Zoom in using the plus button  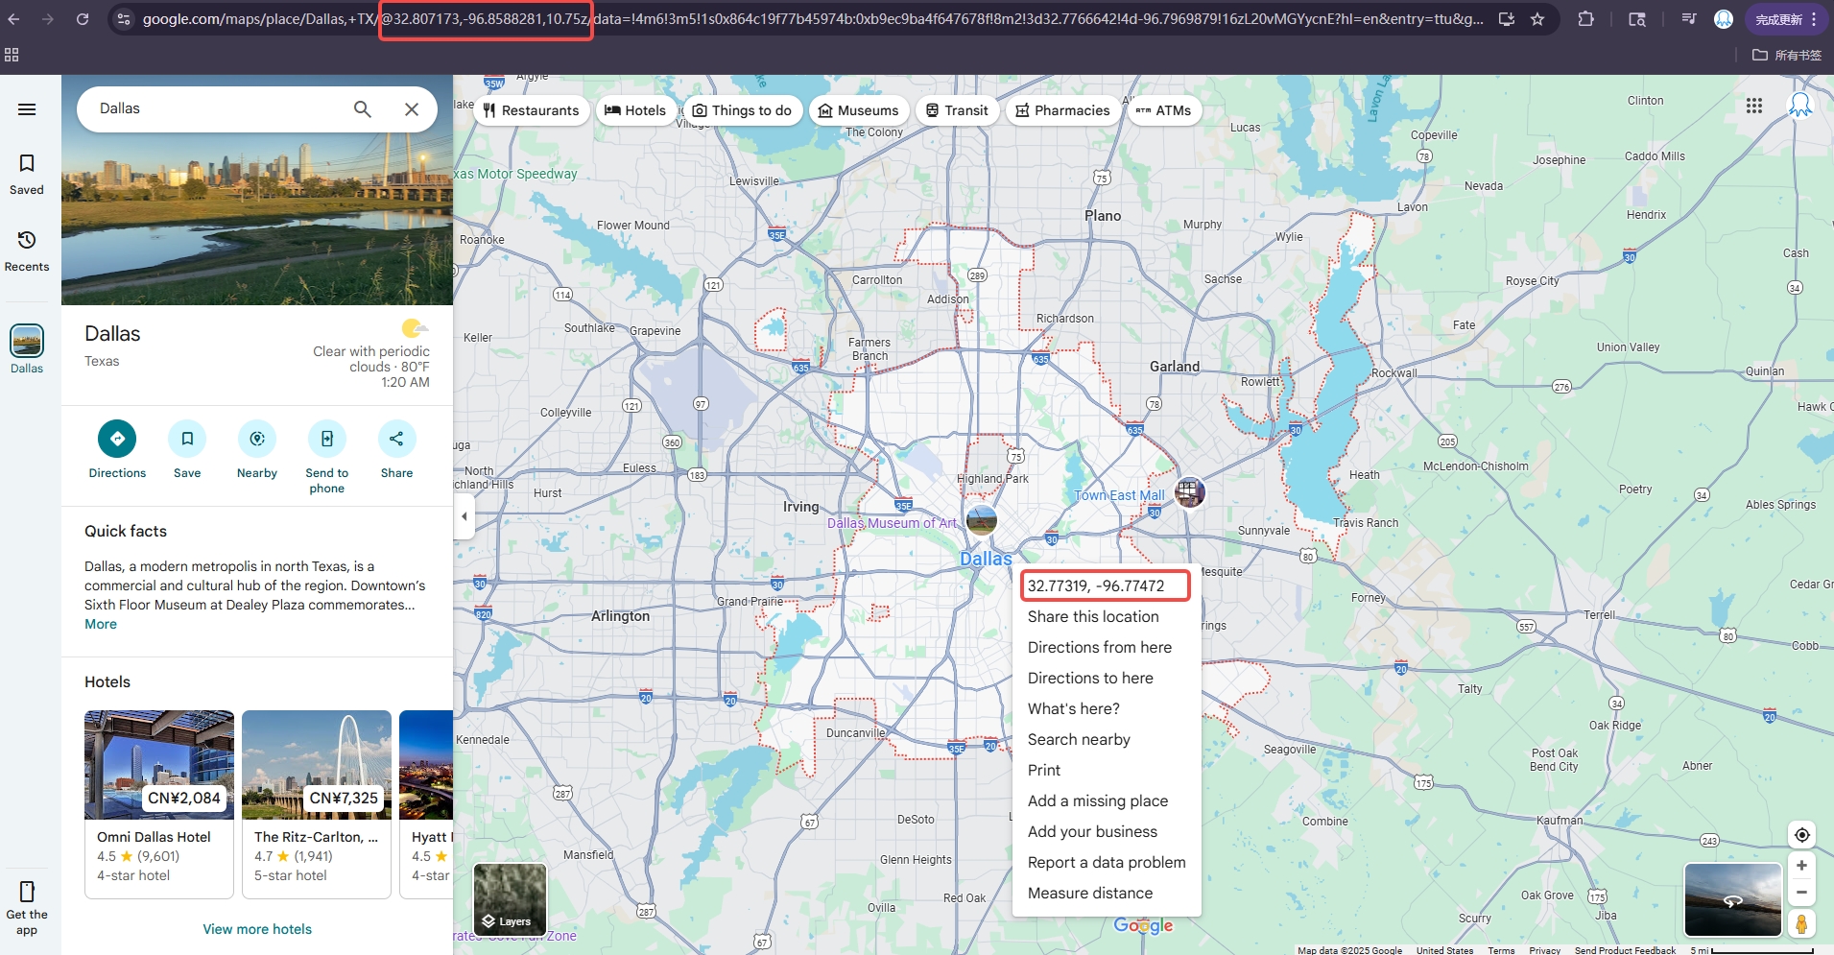click(x=1801, y=866)
